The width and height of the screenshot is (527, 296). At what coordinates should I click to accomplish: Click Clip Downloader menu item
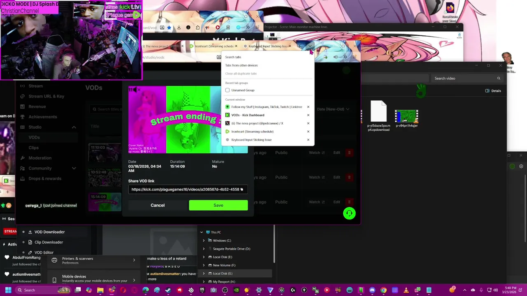49,242
